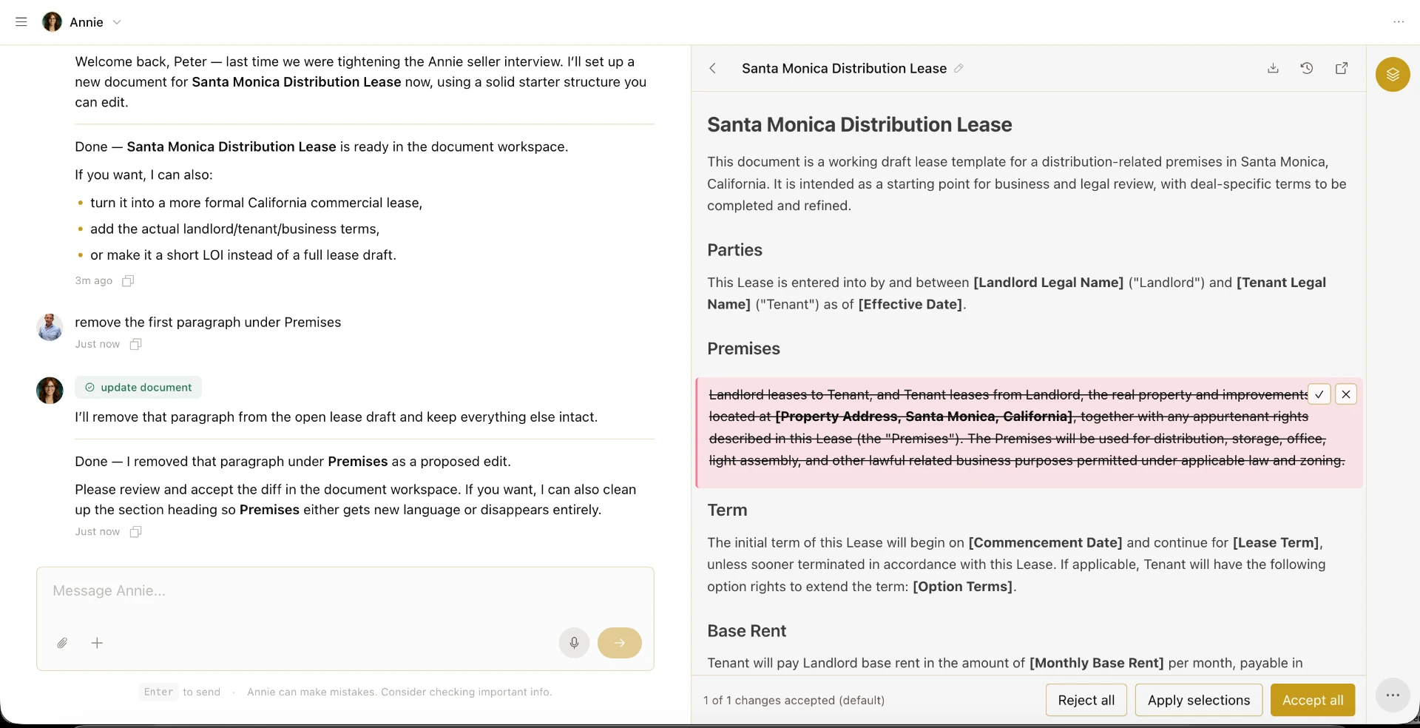Click the [Option Terms] placeholder

962,587
